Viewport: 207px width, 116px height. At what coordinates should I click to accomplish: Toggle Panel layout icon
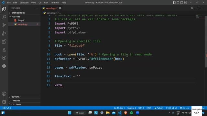[x=178, y=3]
